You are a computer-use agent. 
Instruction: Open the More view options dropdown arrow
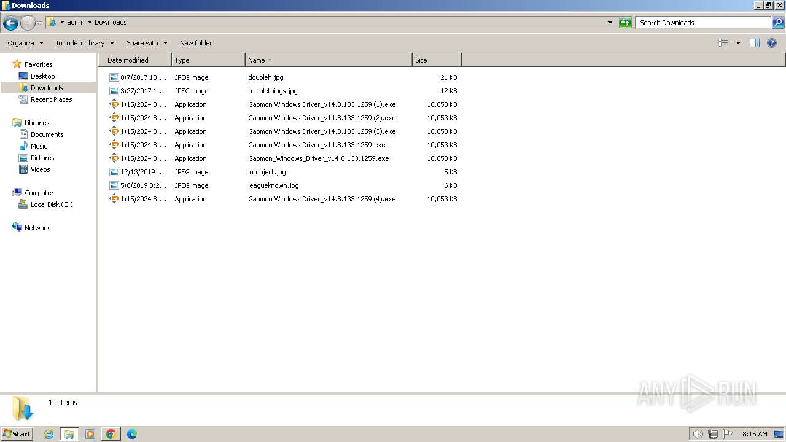tap(738, 43)
